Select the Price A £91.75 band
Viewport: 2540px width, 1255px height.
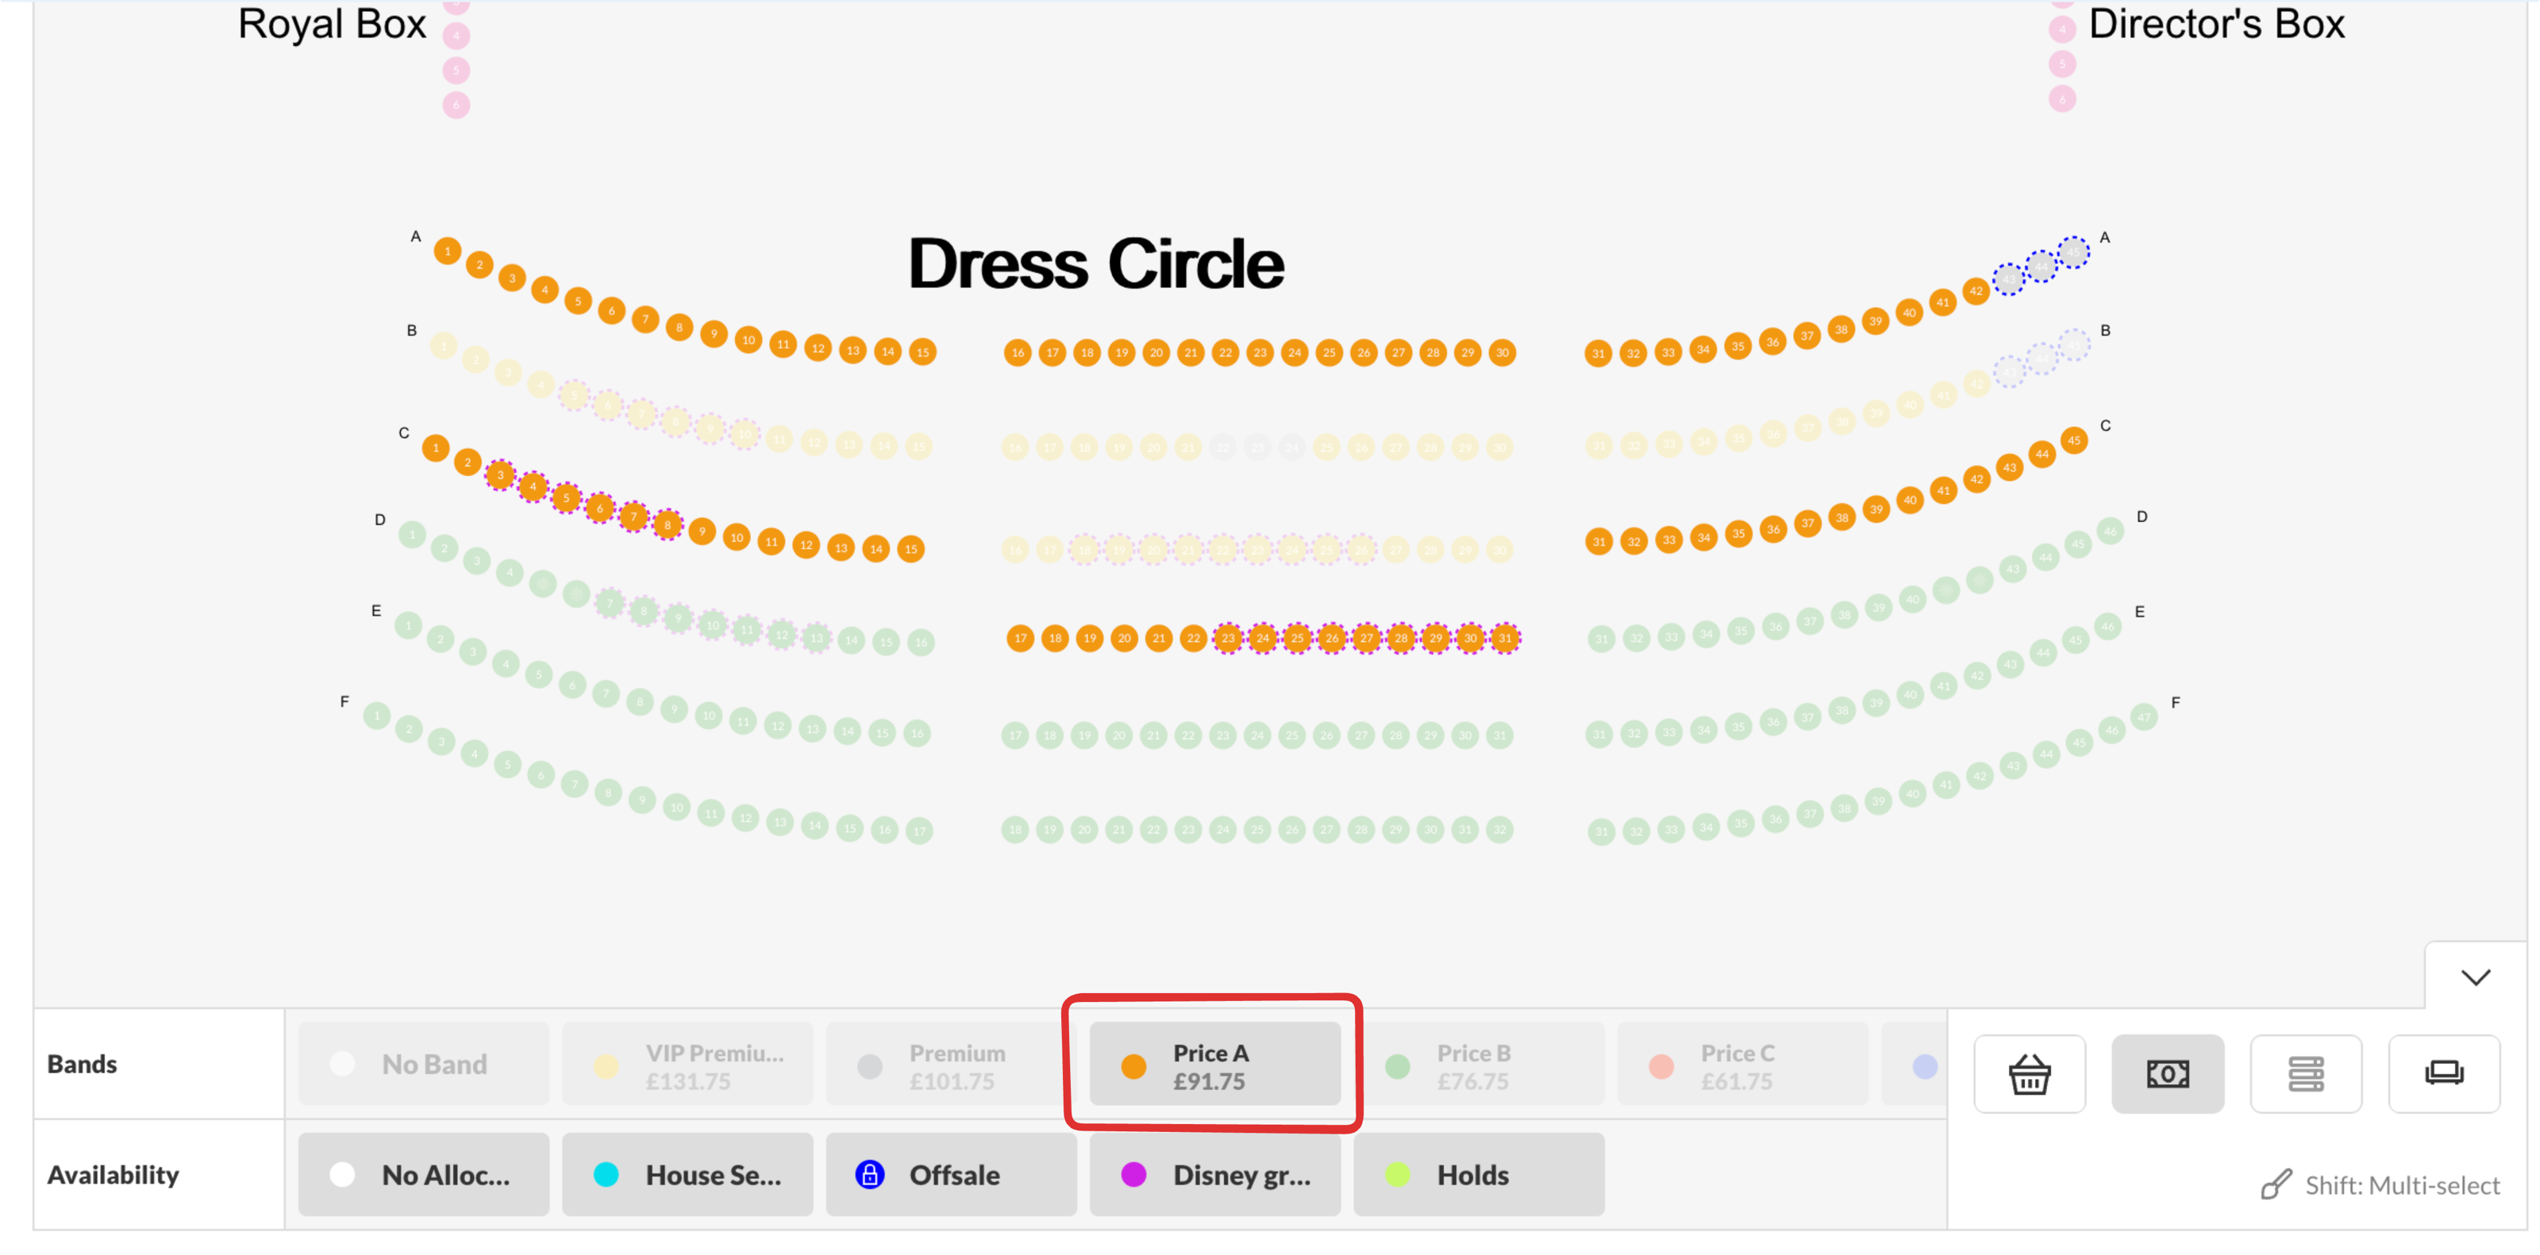click(1214, 1065)
